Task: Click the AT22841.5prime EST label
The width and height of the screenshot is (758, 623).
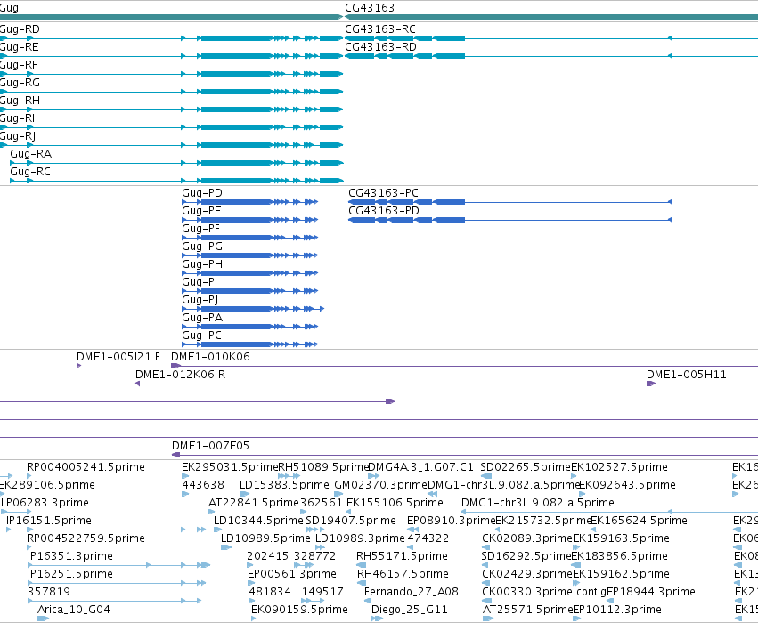Action: pos(254,503)
